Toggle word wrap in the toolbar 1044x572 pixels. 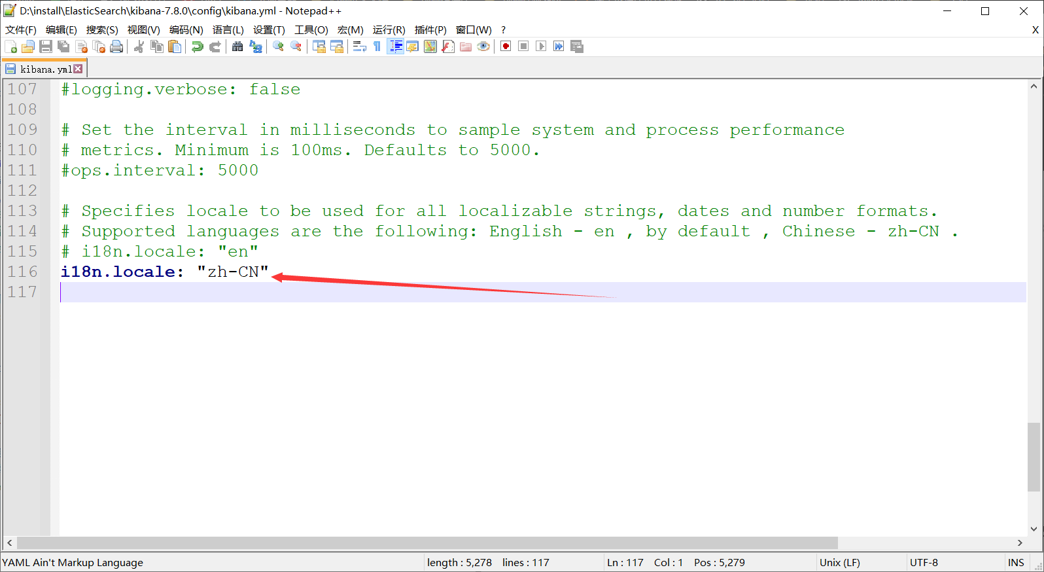click(359, 46)
